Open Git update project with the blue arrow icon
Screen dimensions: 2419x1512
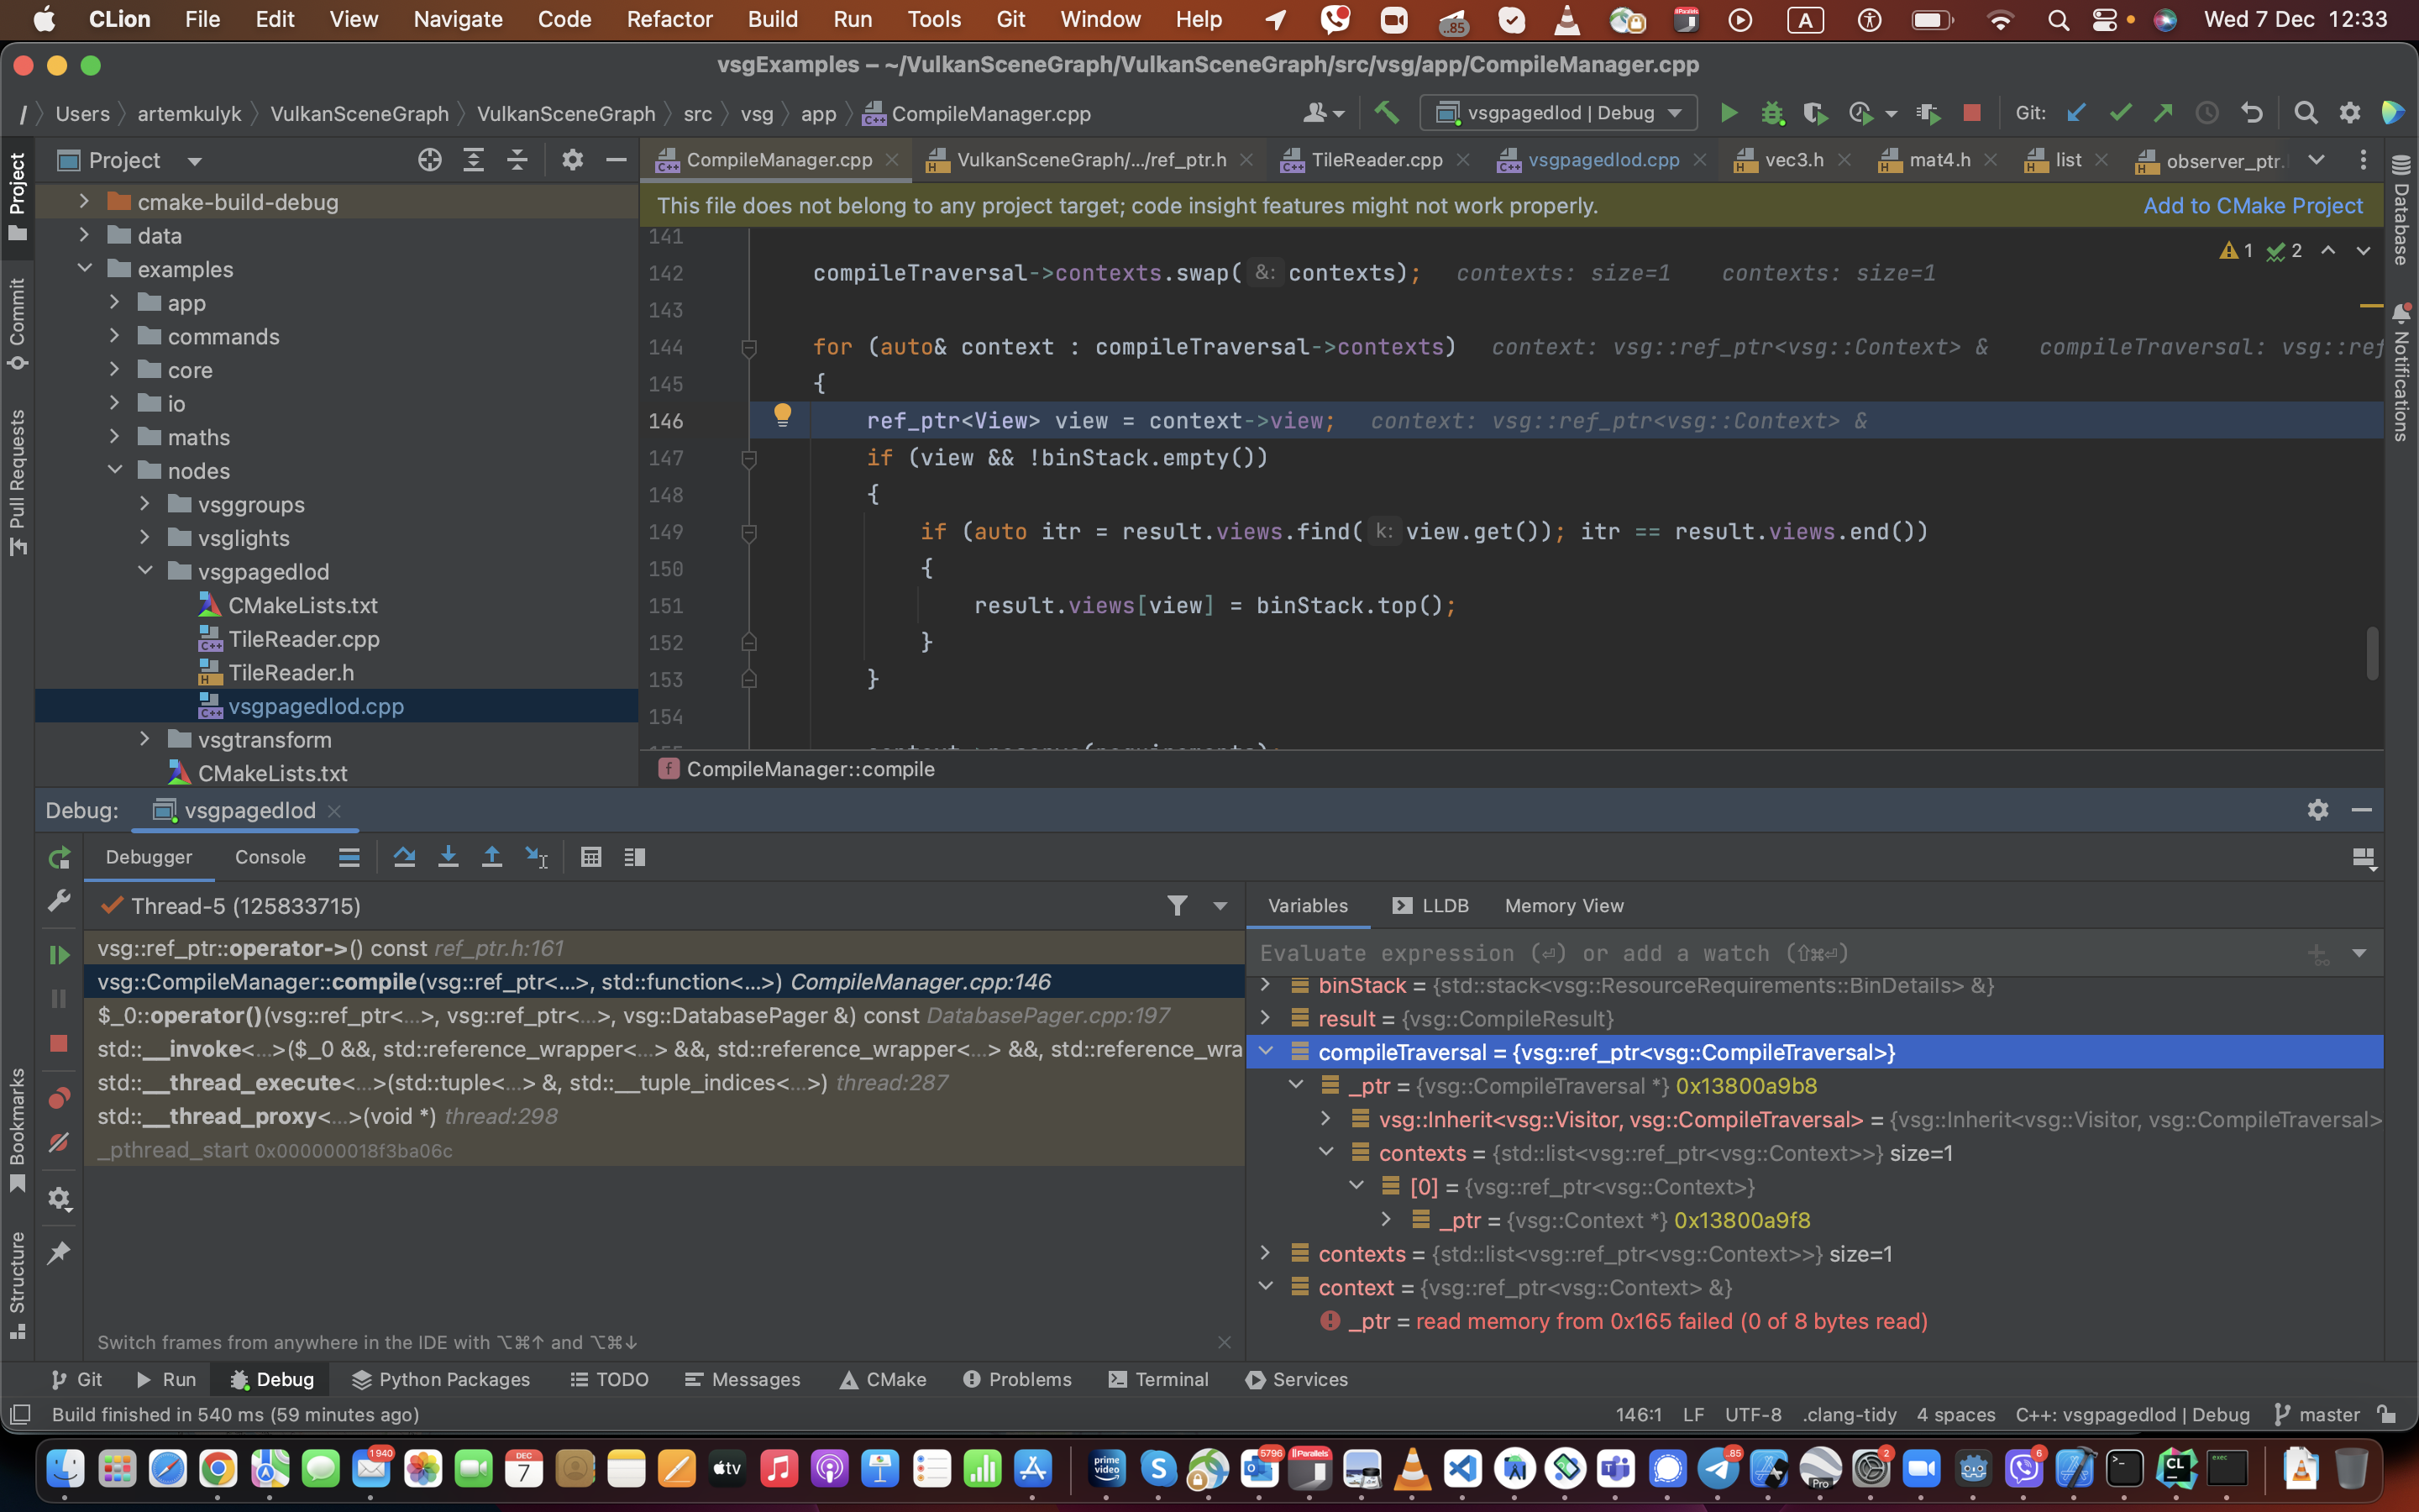coord(2077,112)
